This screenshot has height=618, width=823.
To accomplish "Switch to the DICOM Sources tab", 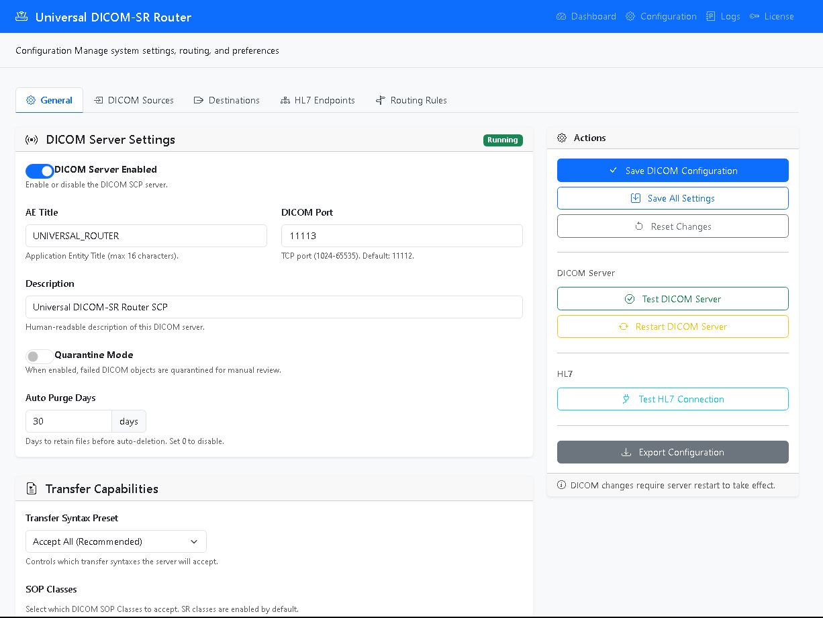I will (x=134, y=101).
